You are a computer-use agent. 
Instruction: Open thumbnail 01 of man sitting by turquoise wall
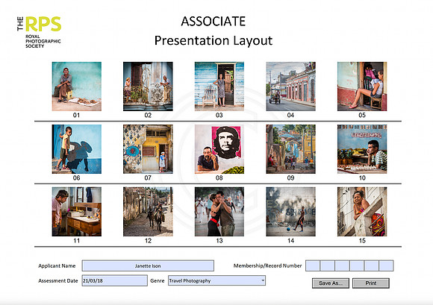76,87
